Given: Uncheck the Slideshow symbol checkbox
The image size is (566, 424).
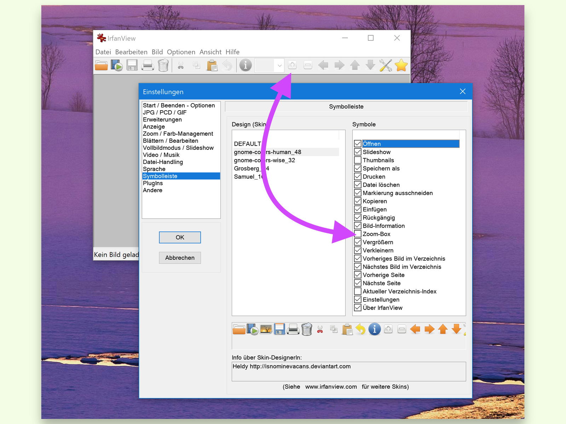Looking at the screenshot, I should click(358, 152).
